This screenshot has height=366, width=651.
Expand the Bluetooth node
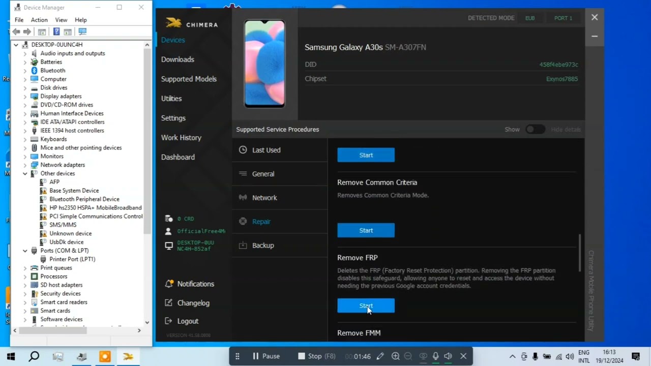[25, 71]
